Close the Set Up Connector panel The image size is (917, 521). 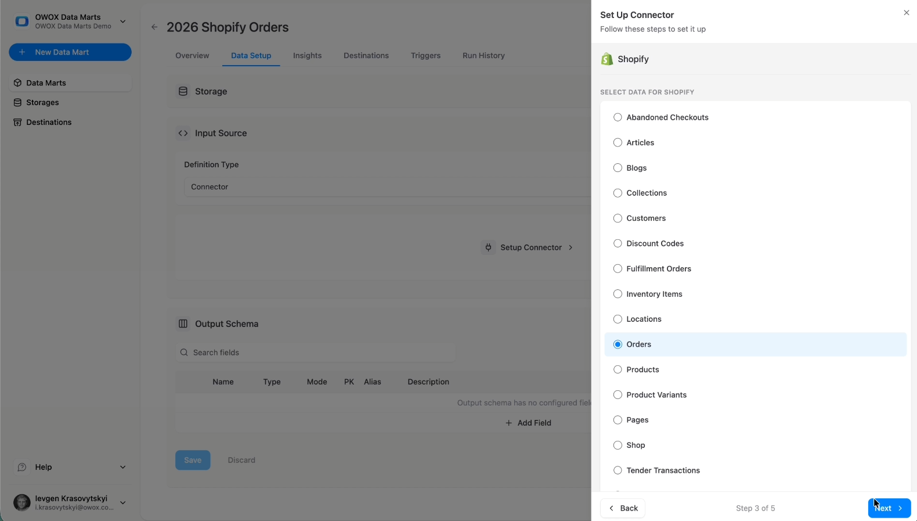pos(907,13)
